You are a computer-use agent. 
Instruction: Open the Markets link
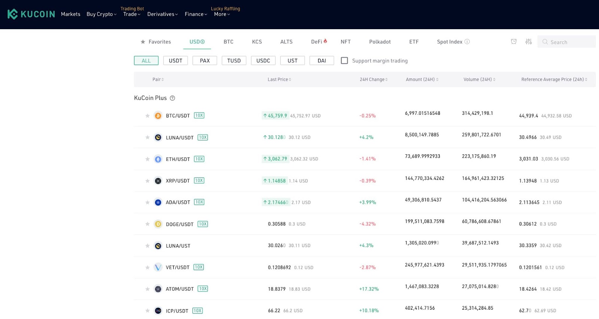pos(70,14)
